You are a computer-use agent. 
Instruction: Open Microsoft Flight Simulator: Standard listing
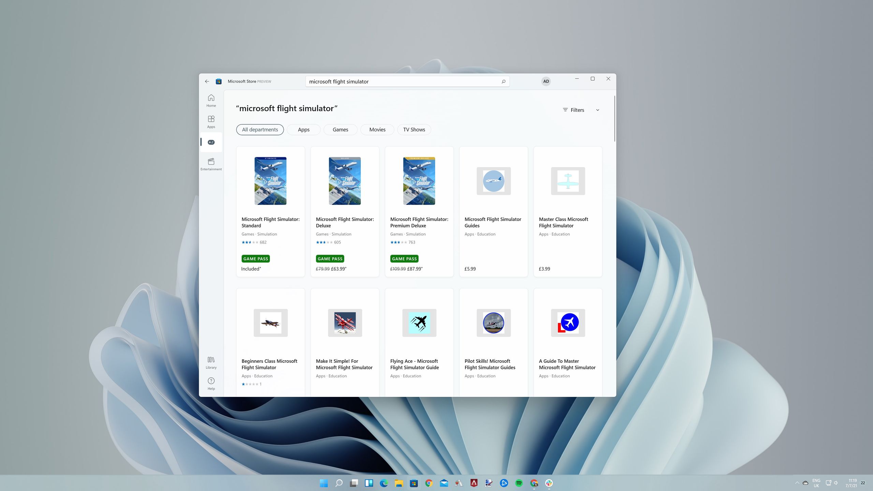coord(270,211)
